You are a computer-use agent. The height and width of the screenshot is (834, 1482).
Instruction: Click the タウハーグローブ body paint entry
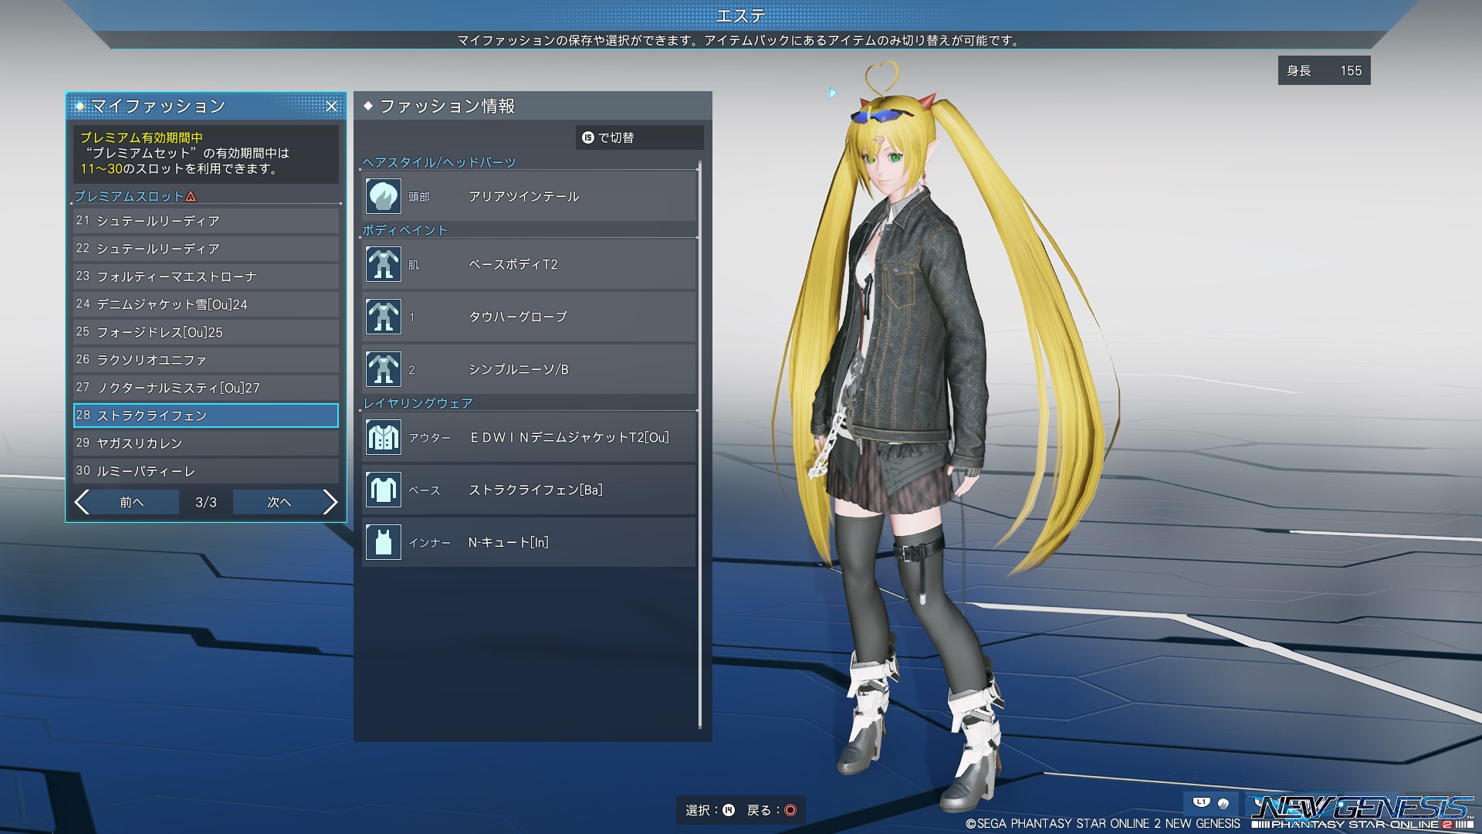[x=530, y=317]
